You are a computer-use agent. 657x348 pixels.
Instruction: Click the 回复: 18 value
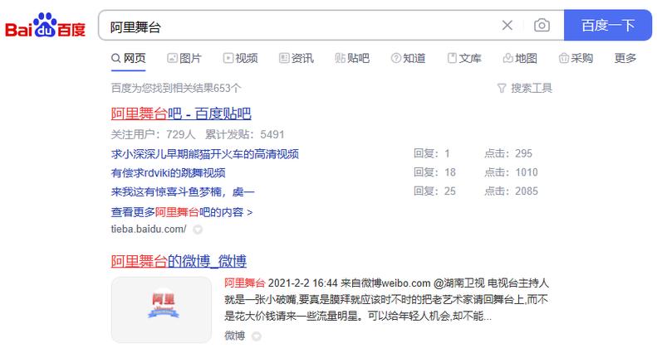pos(434,172)
